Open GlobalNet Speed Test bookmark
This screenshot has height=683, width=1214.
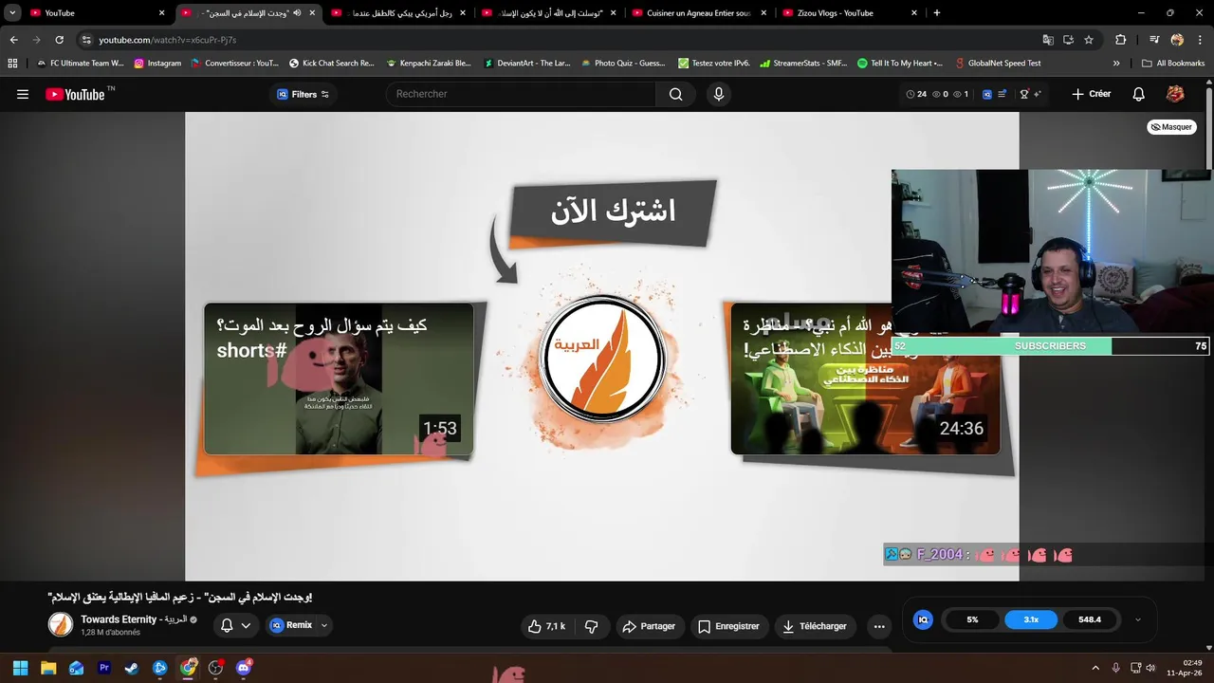[997, 64]
